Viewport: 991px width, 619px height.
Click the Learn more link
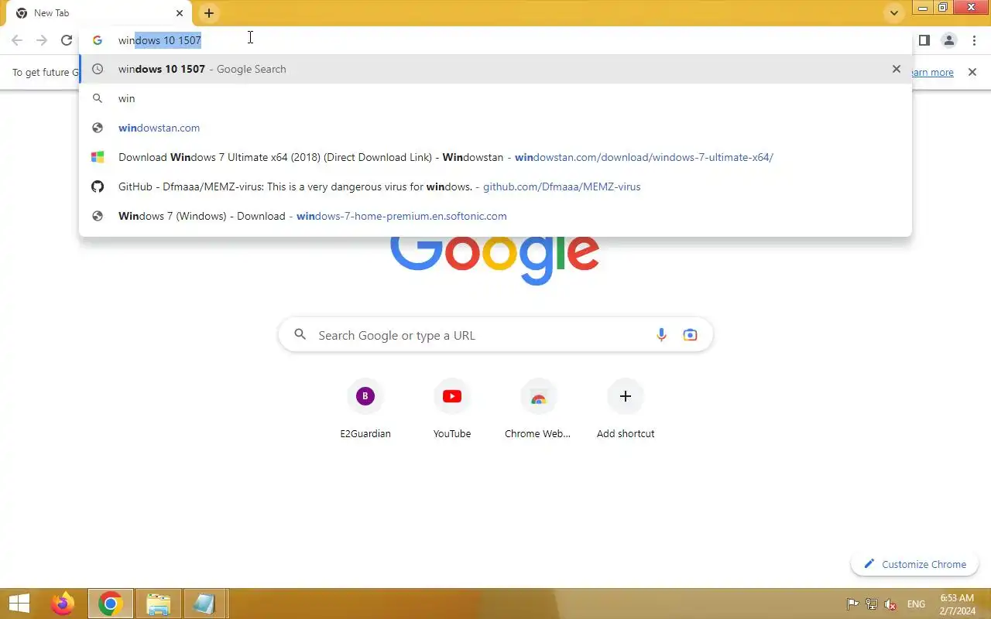(x=933, y=72)
